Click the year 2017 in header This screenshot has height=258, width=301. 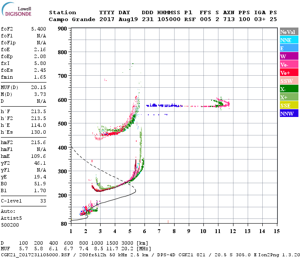[107, 19]
